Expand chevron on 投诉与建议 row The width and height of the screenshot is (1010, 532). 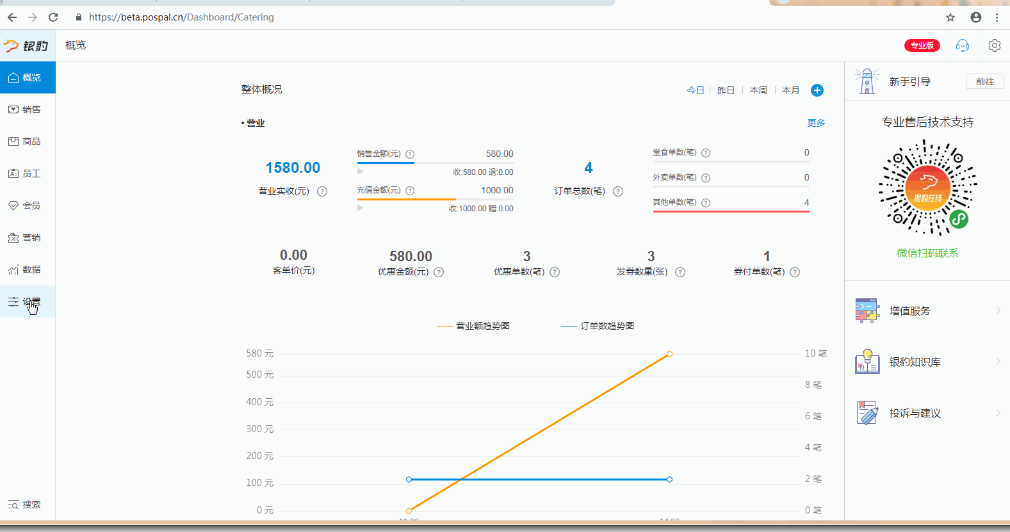(x=998, y=413)
